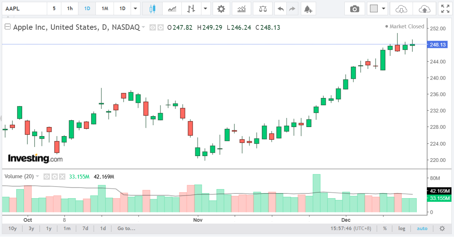The width and height of the screenshot is (454, 237).
Task: Select the second 1D interval button
Action: 123,9
